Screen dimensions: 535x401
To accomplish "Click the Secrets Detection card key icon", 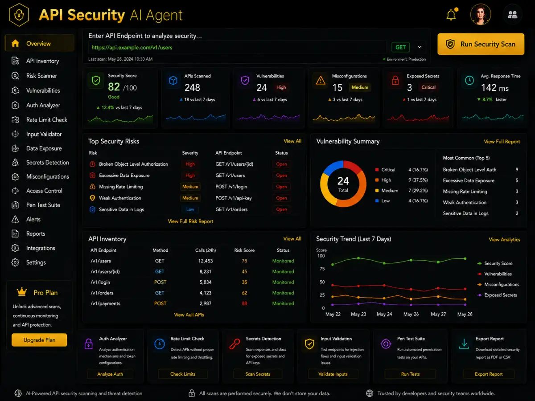I will click(235, 344).
